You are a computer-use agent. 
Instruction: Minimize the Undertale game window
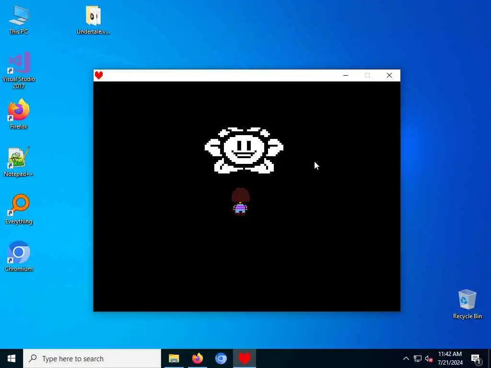coord(346,75)
